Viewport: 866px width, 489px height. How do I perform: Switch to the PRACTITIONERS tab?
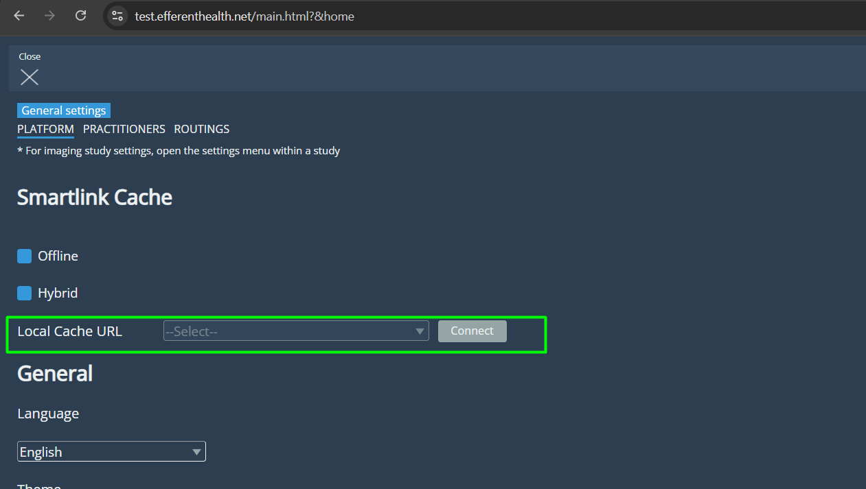(x=124, y=129)
